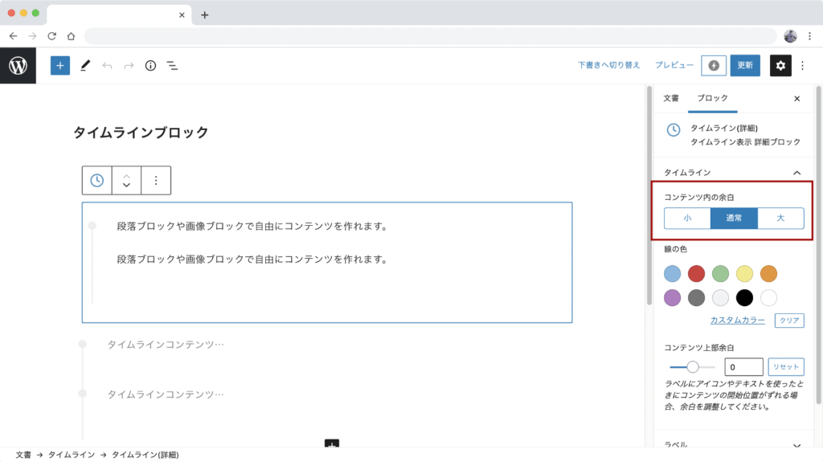This screenshot has height=462, width=823.
Task: Click the WordPress logo icon
Action: point(18,66)
